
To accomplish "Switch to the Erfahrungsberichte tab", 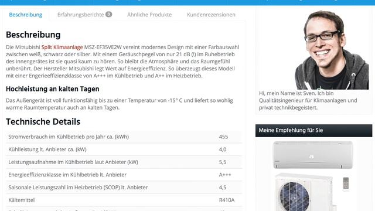I will (x=81, y=15).
